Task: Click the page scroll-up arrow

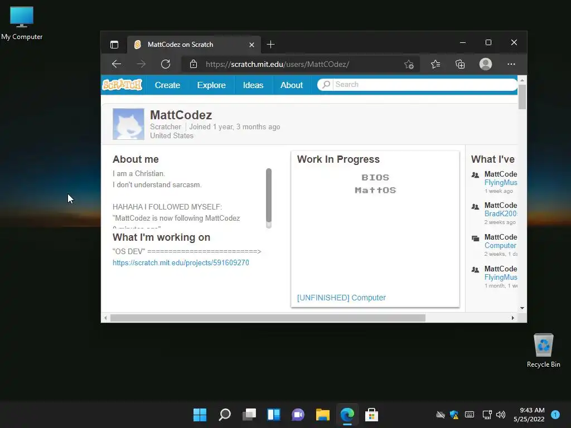Action: click(522, 80)
